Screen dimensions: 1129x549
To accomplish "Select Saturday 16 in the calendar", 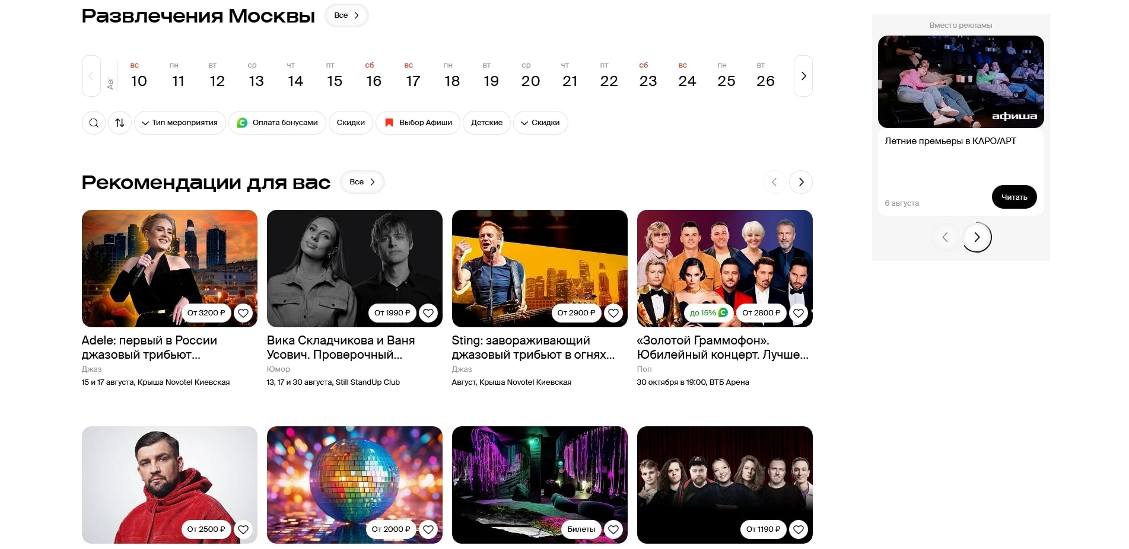I will (x=373, y=76).
